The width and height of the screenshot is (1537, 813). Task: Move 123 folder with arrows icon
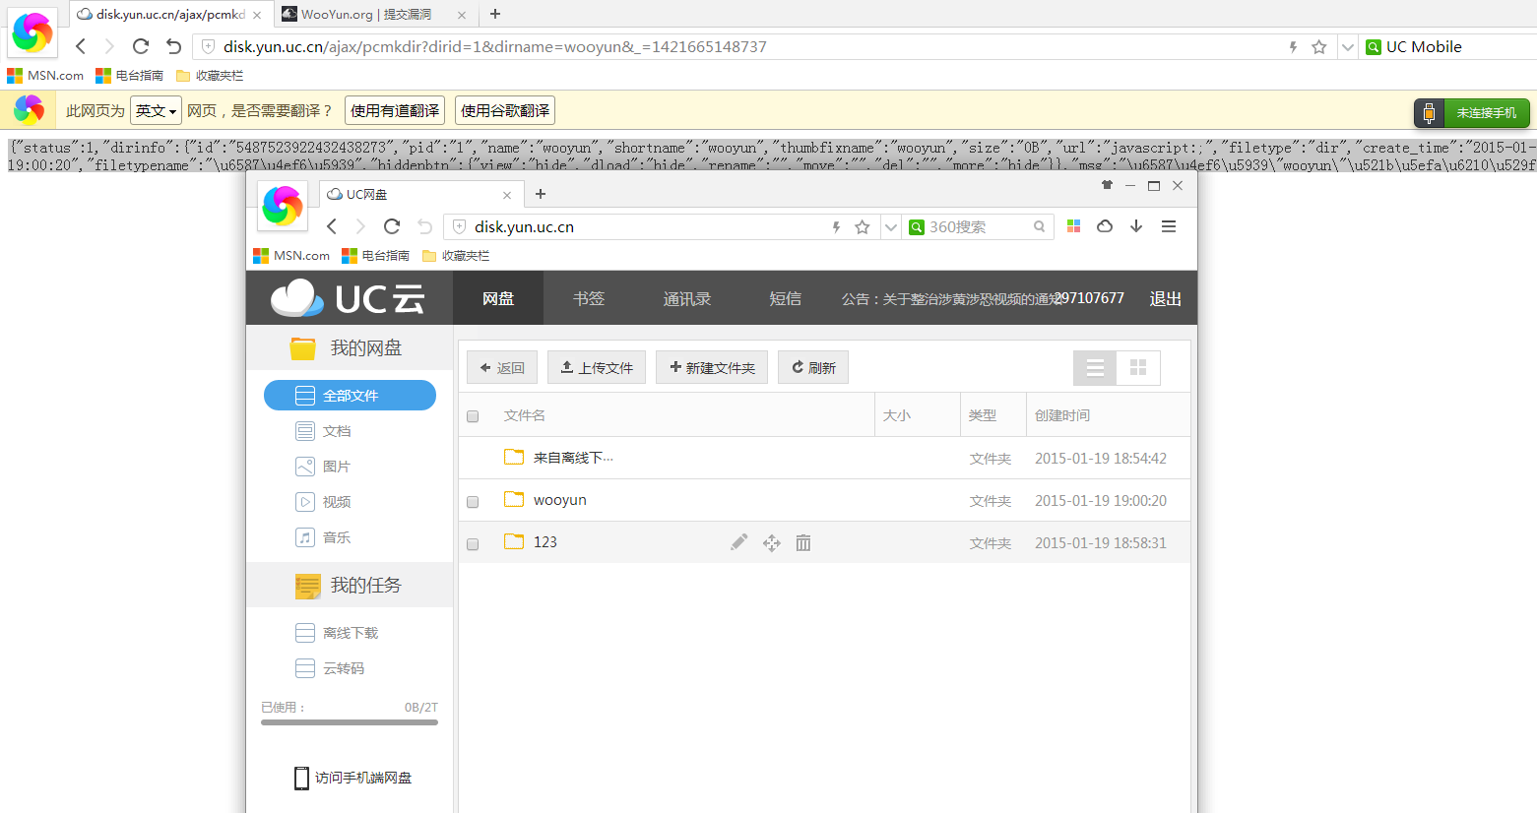tap(772, 543)
